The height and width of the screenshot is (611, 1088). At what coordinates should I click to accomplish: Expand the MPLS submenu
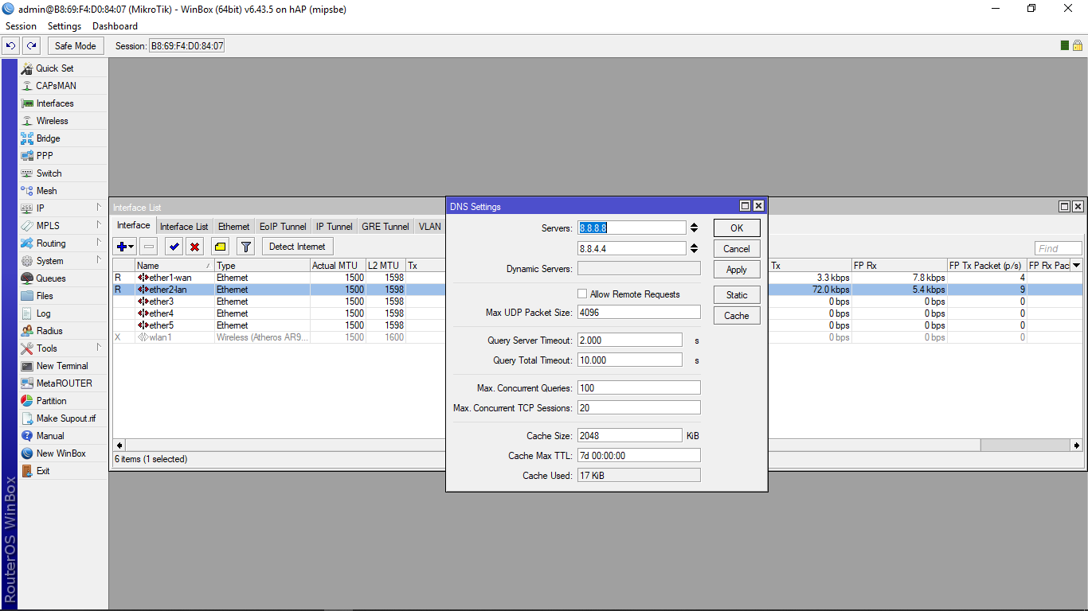tap(63, 226)
